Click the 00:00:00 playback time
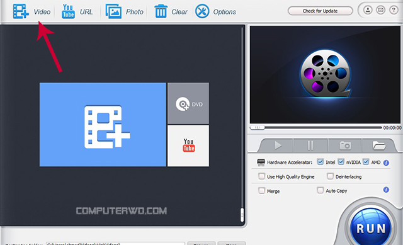403x245 pixels. pyautogui.click(x=392, y=128)
